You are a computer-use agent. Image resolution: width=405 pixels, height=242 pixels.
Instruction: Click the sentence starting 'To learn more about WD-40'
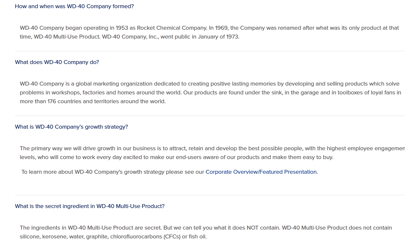(x=170, y=172)
